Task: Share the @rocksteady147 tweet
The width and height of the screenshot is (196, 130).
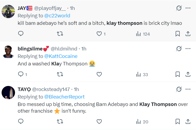Action: coord(188,121)
